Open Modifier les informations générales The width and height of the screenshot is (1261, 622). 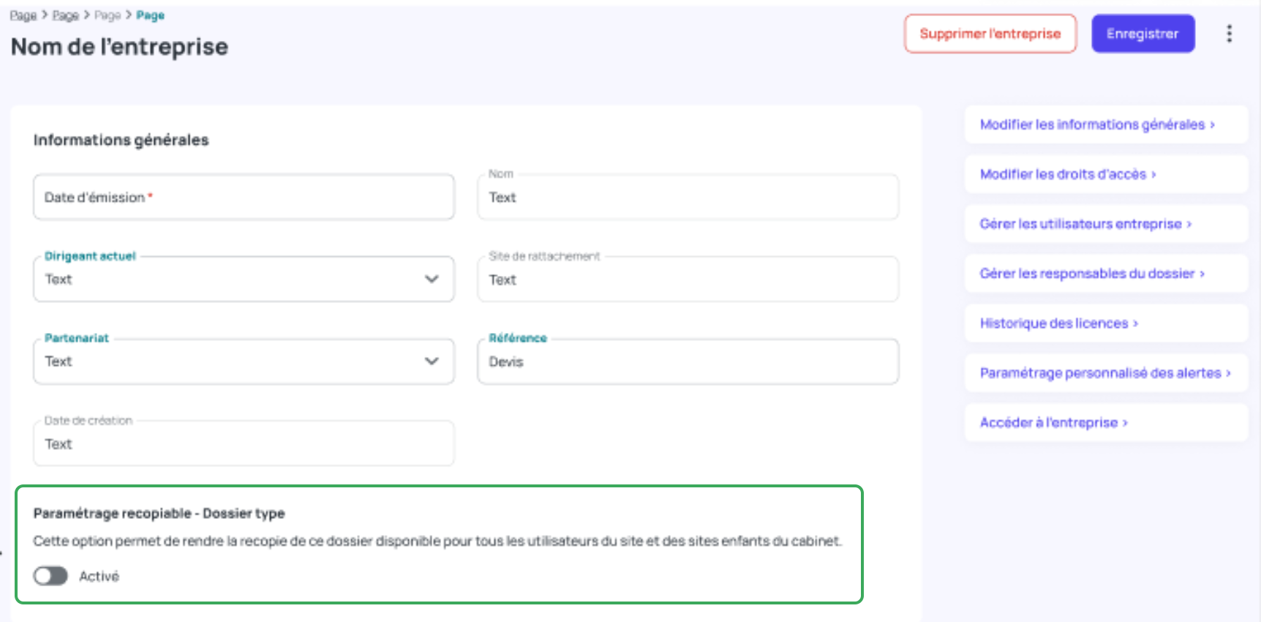click(1096, 124)
